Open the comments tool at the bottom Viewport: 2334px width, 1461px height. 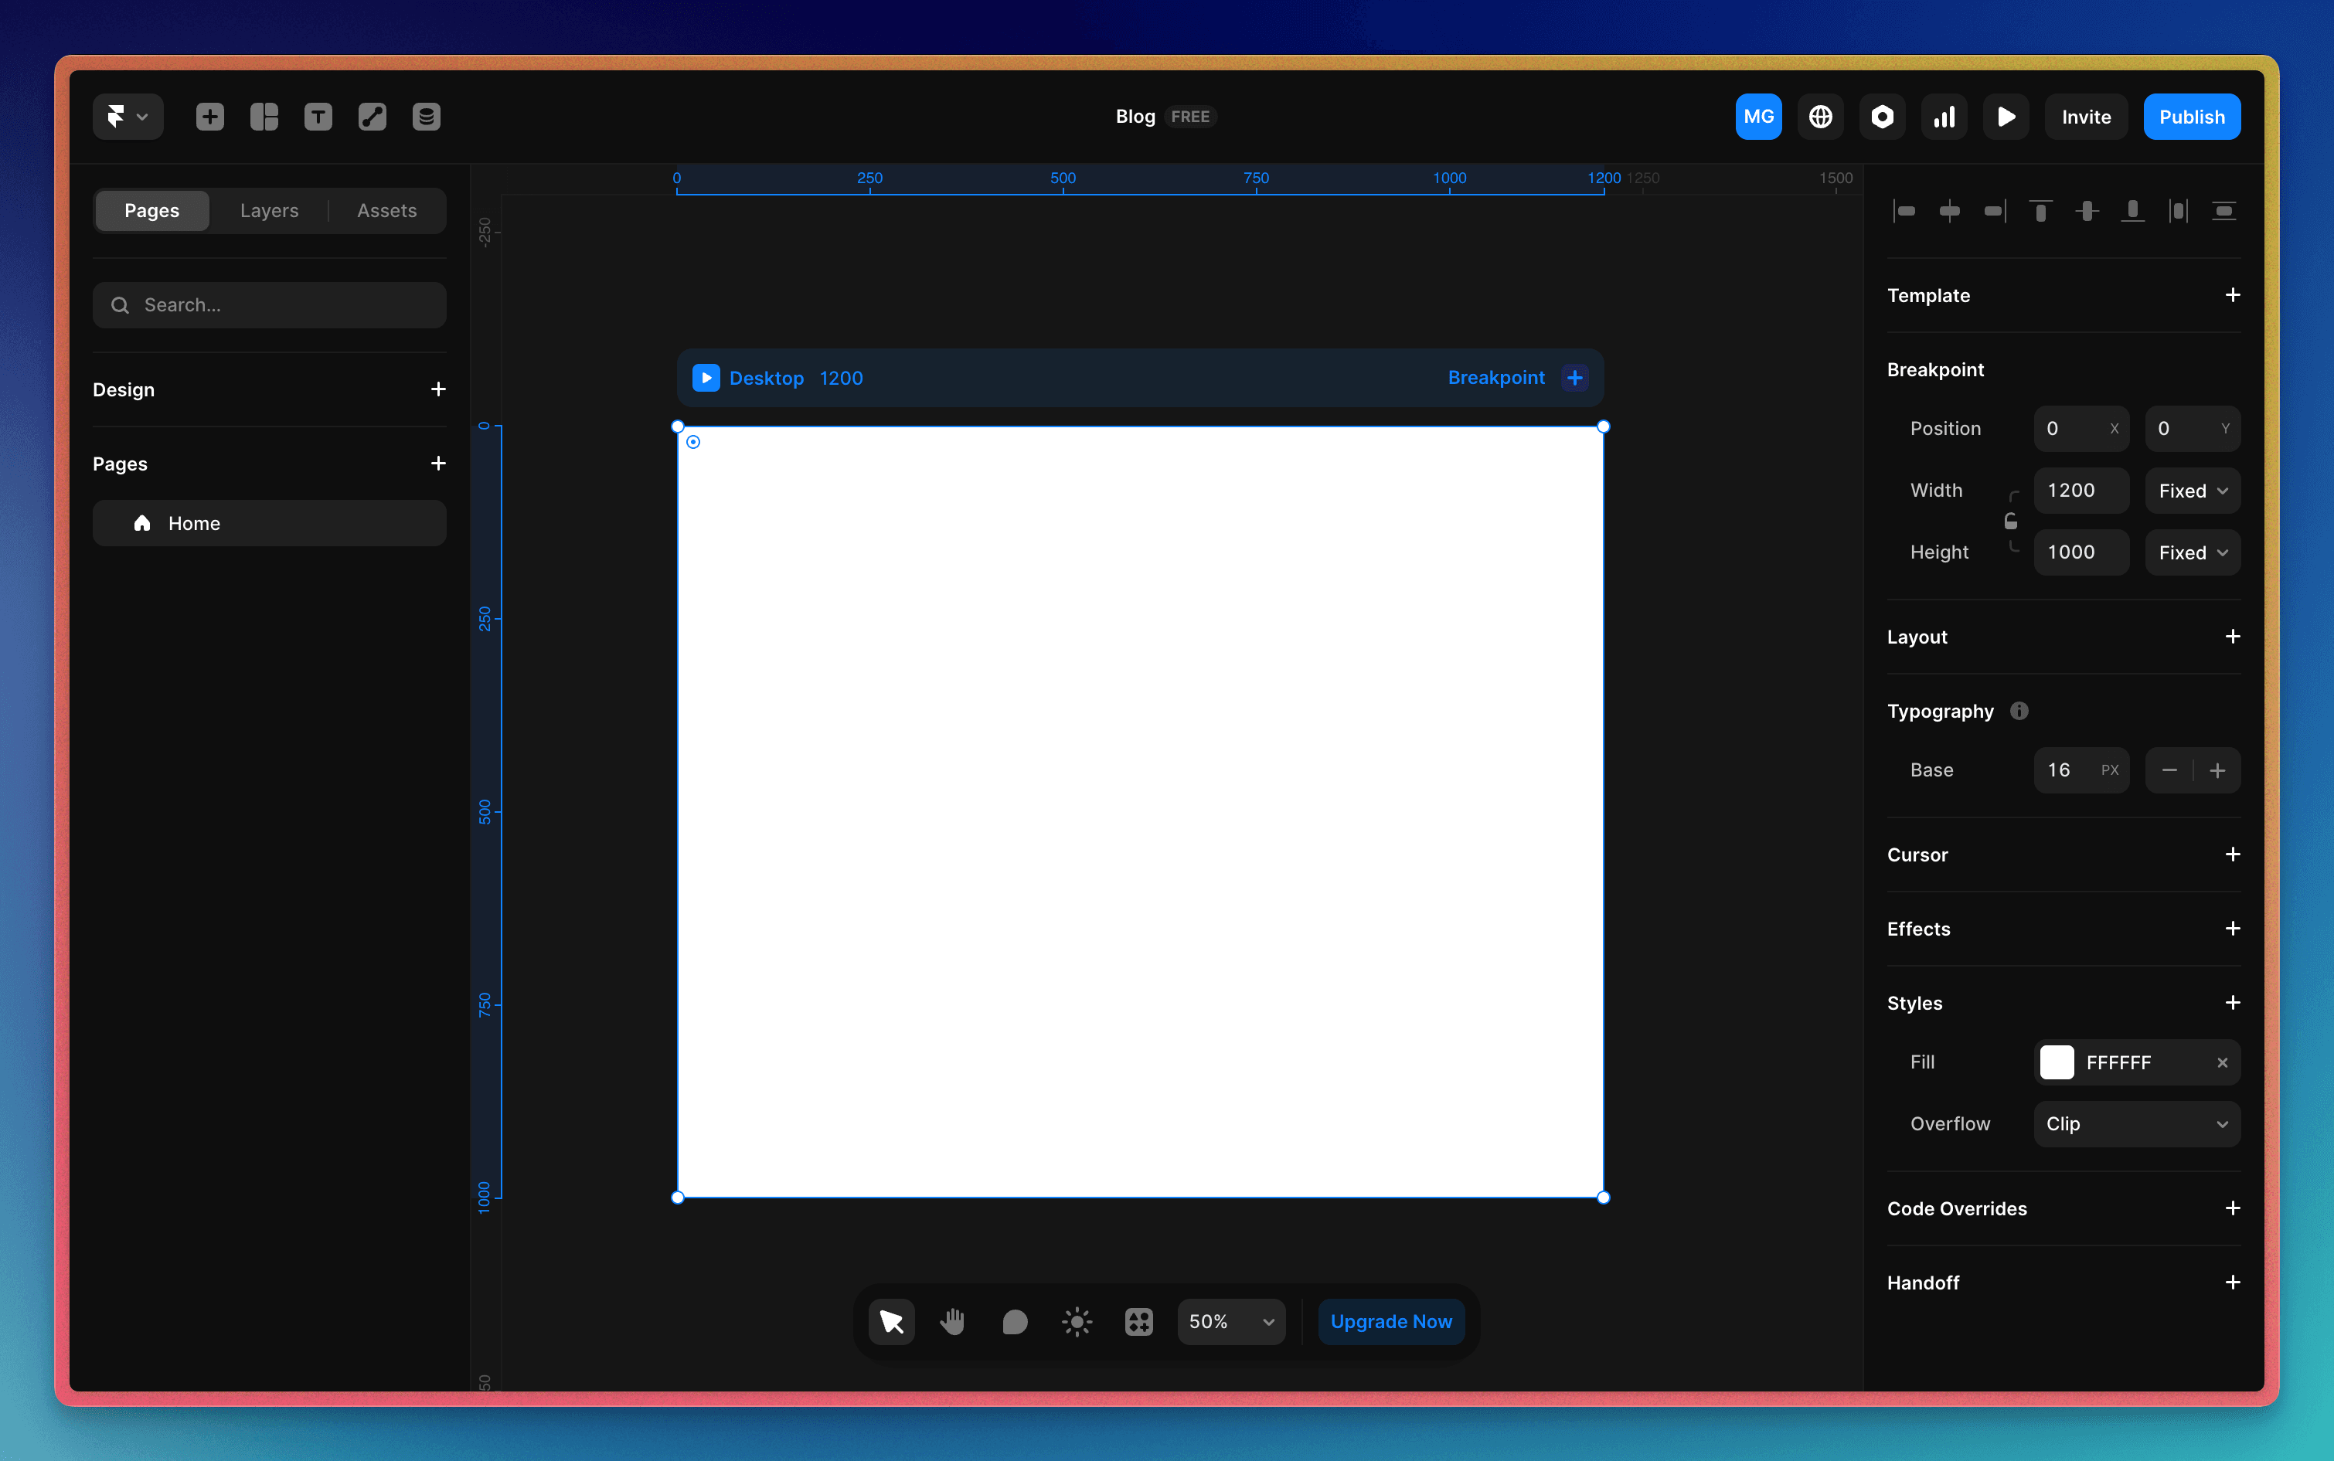(x=1014, y=1321)
